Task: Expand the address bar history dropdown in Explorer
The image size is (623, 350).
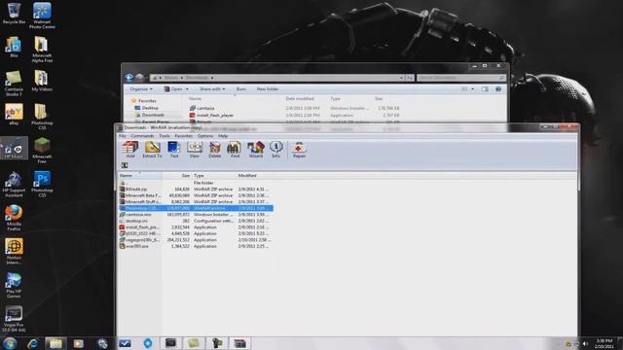Action: point(402,78)
